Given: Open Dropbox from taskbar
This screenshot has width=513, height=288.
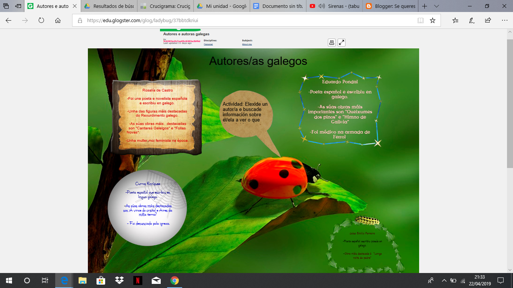Looking at the screenshot, I should [x=119, y=280].
